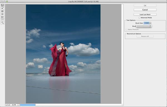167x107 pixels.
Task: Click the 10,4% zoom level field
Action: click(14, 105)
